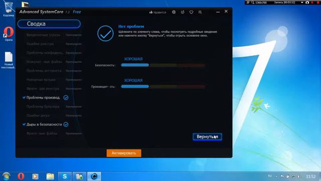321x181 pixels.
Task: Click the Производит-сть rating bar
Action: [x=163, y=86]
